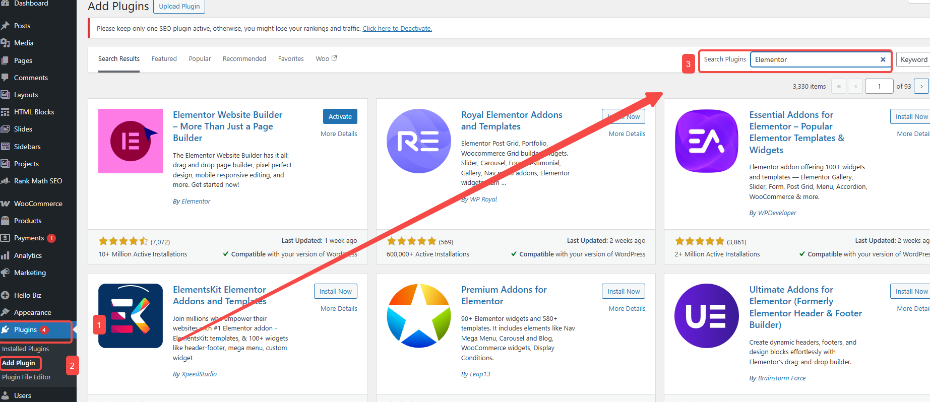The image size is (930, 402).
Task: Open the Royal Elementor Addons title link
Action: click(512, 121)
